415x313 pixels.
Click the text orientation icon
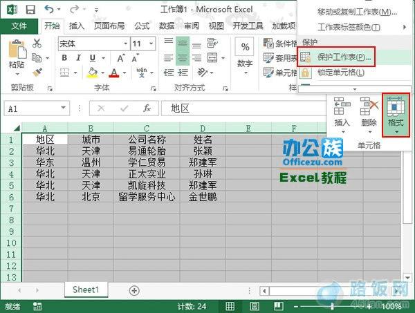pyautogui.click(x=203, y=72)
